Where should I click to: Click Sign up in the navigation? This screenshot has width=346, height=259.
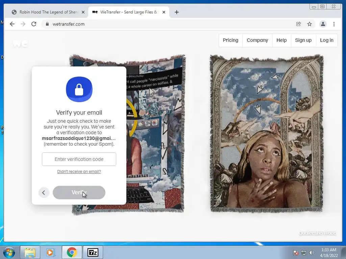coord(303,40)
